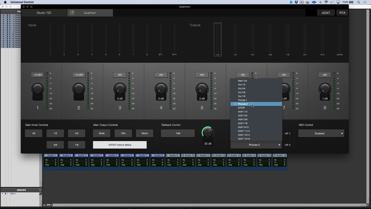The width and height of the screenshot is (371, 209).
Task: Select the Audio 9 track header in mixer
Action: click(x=173, y=156)
